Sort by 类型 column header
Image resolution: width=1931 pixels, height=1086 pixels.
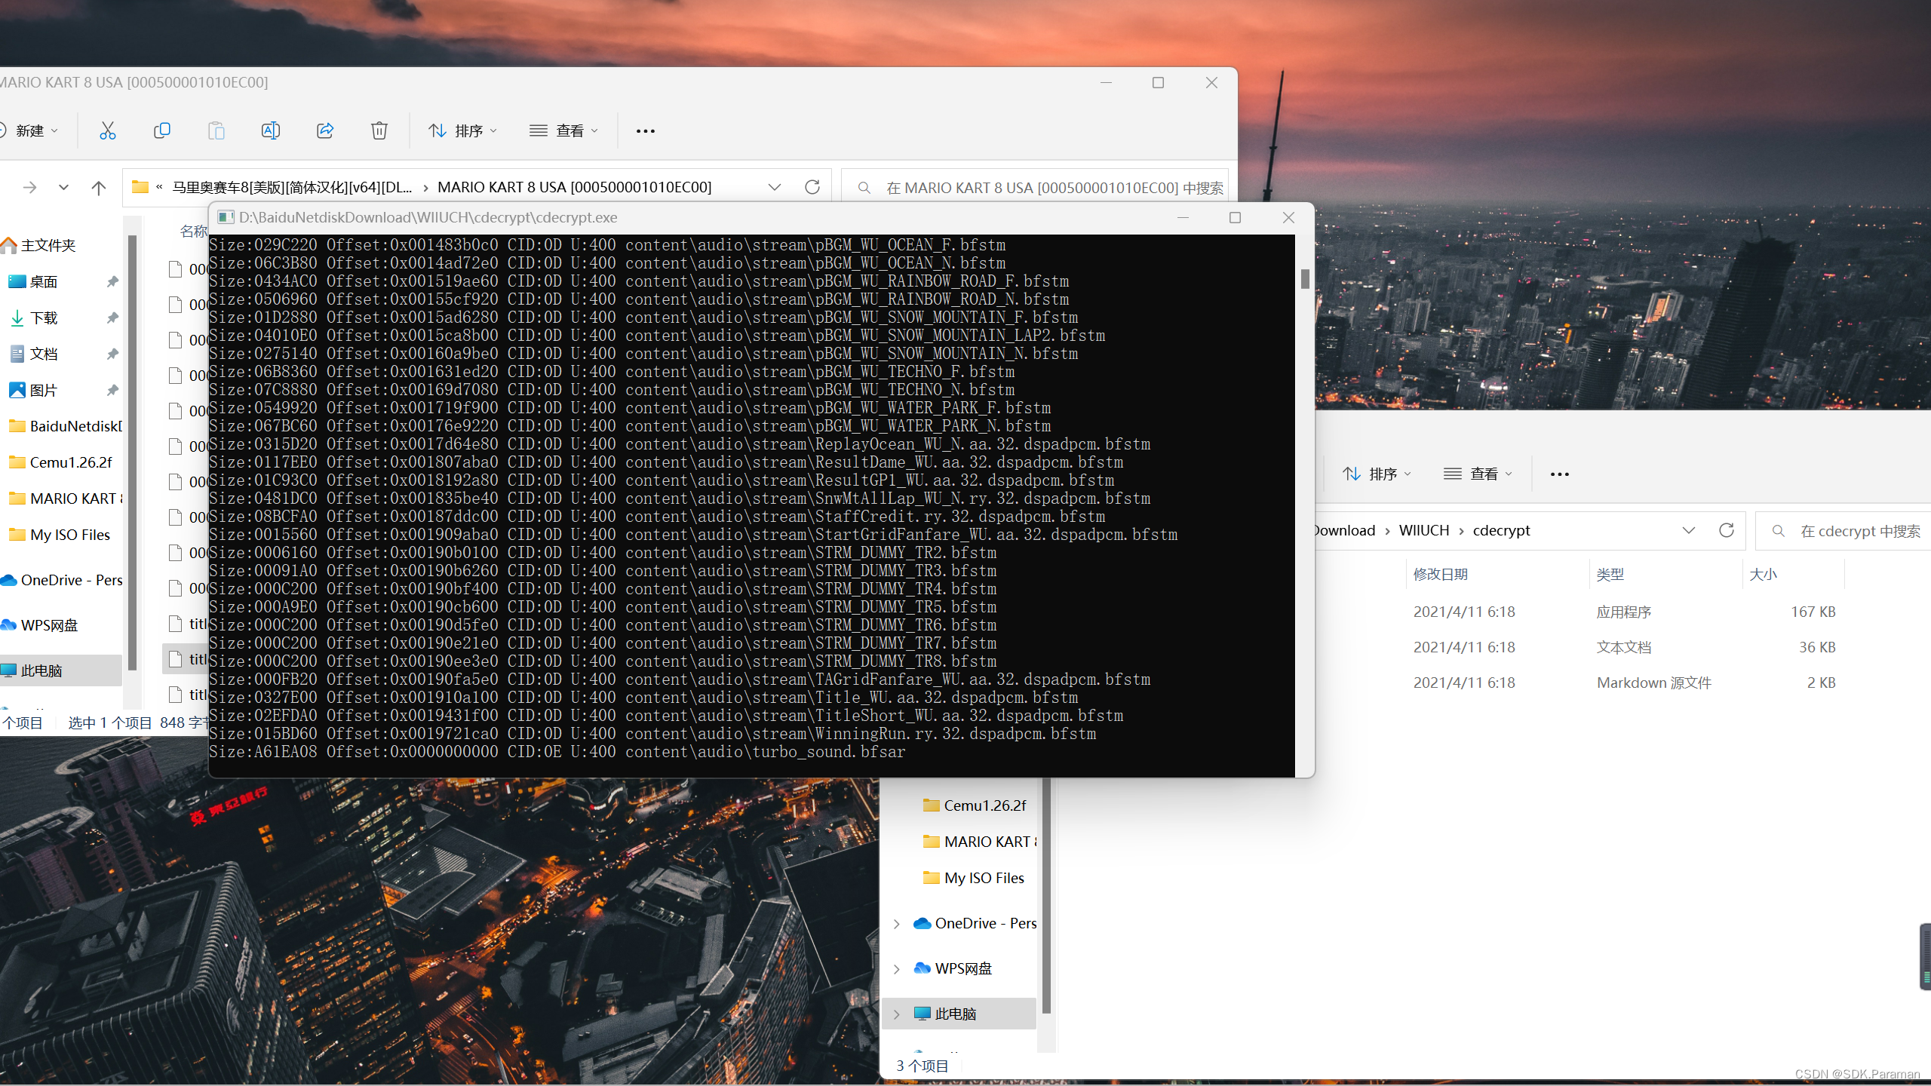[x=1610, y=574]
